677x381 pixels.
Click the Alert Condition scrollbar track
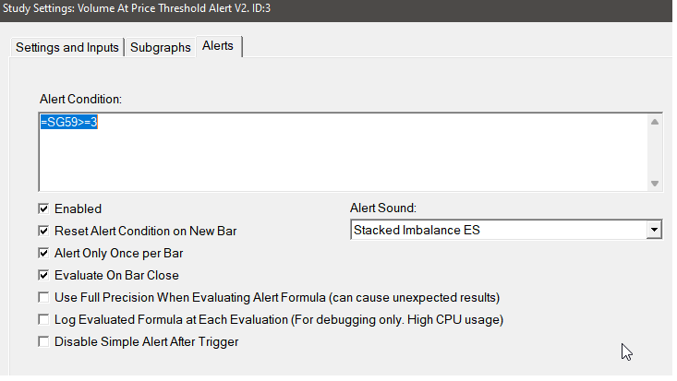tap(655, 153)
